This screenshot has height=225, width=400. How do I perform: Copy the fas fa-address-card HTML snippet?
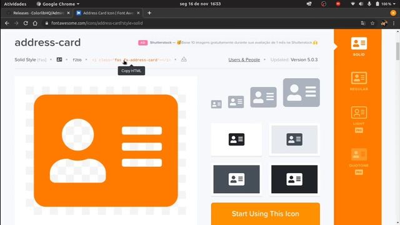point(131,60)
